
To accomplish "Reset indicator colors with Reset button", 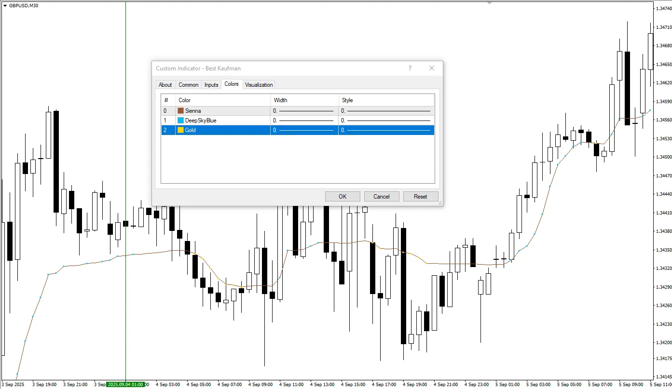I will pos(420,197).
